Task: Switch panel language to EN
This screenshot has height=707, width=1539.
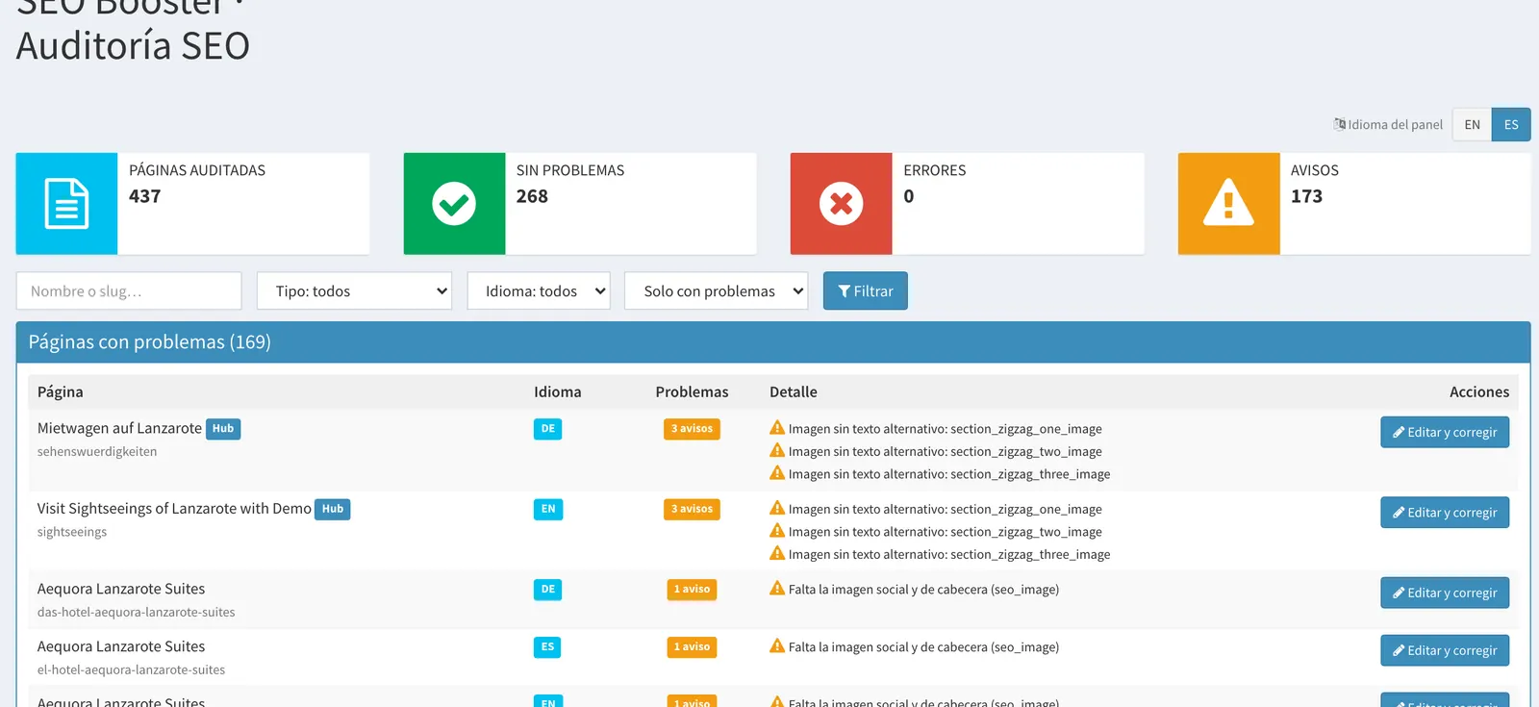Action: click(x=1472, y=124)
